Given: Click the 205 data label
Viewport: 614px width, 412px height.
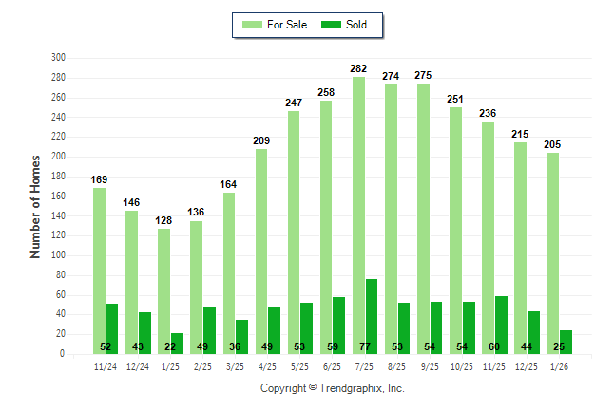Looking at the screenshot, I should coord(552,144).
